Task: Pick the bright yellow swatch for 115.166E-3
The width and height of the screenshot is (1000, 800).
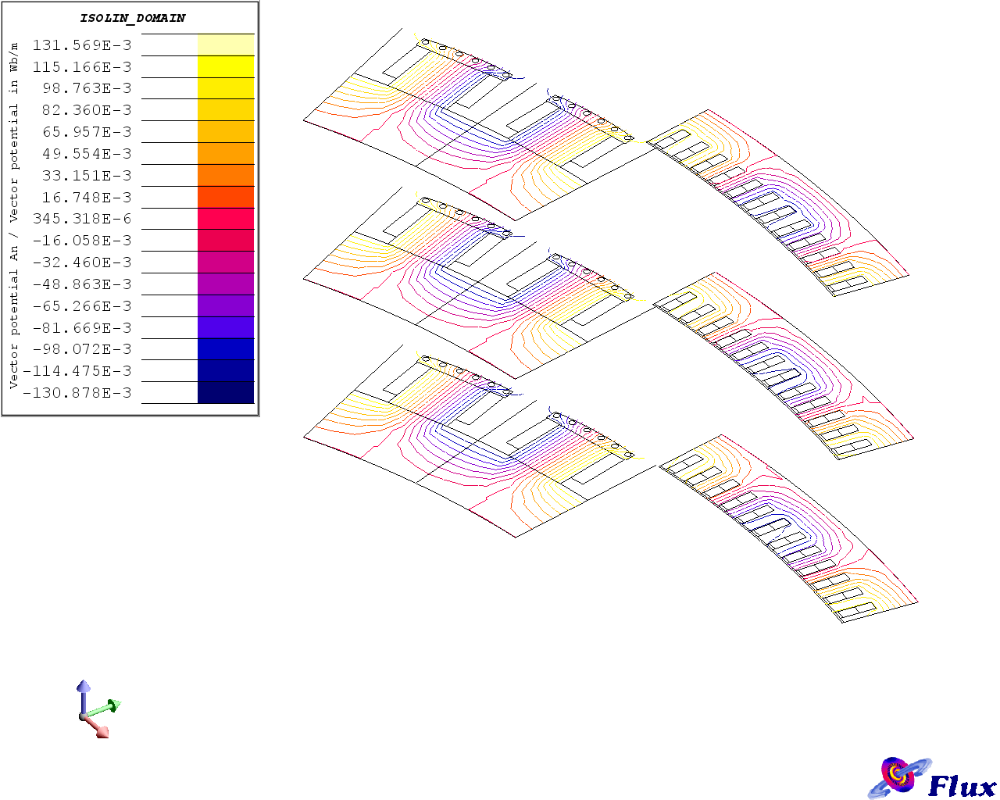Action: (226, 66)
